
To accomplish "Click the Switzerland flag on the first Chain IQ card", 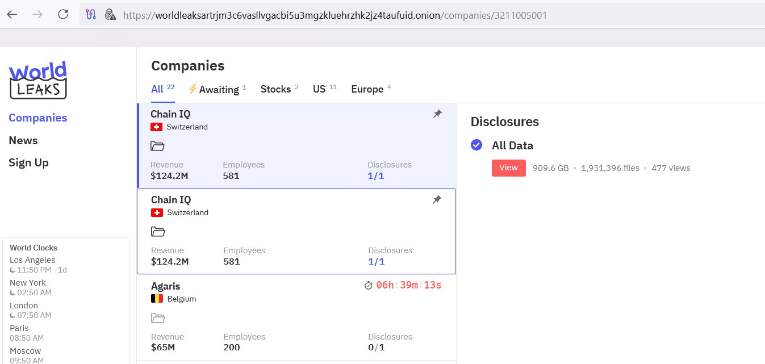I will pos(157,127).
